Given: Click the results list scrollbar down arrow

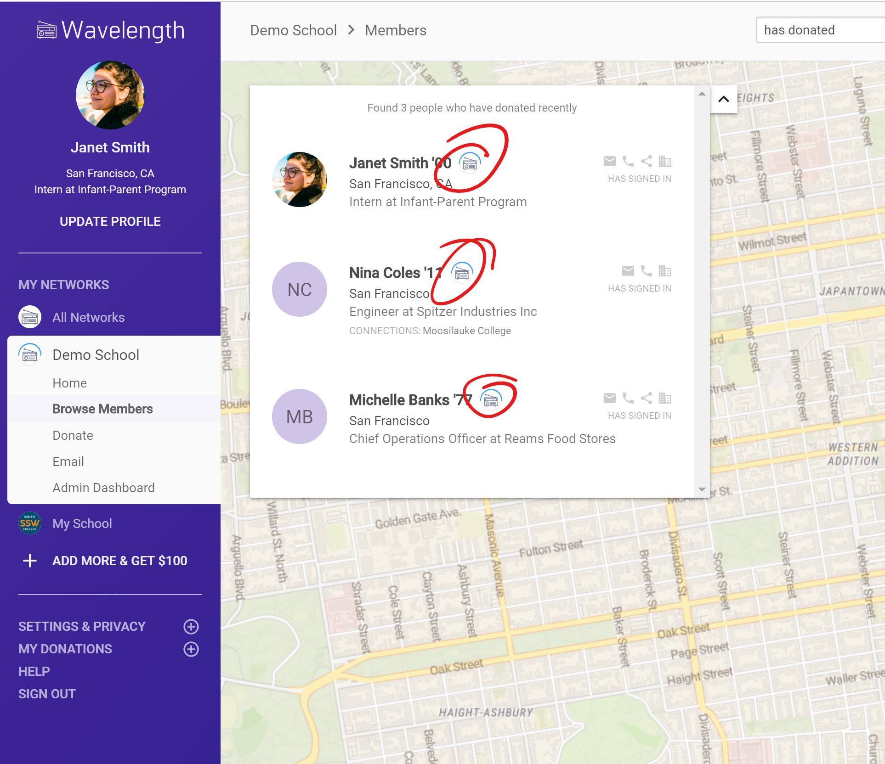Looking at the screenshot, I should [702, 489].
